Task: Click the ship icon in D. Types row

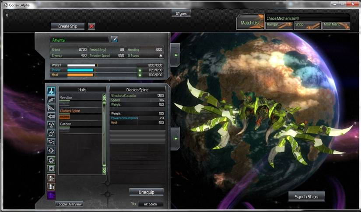Action: point(161,56)
